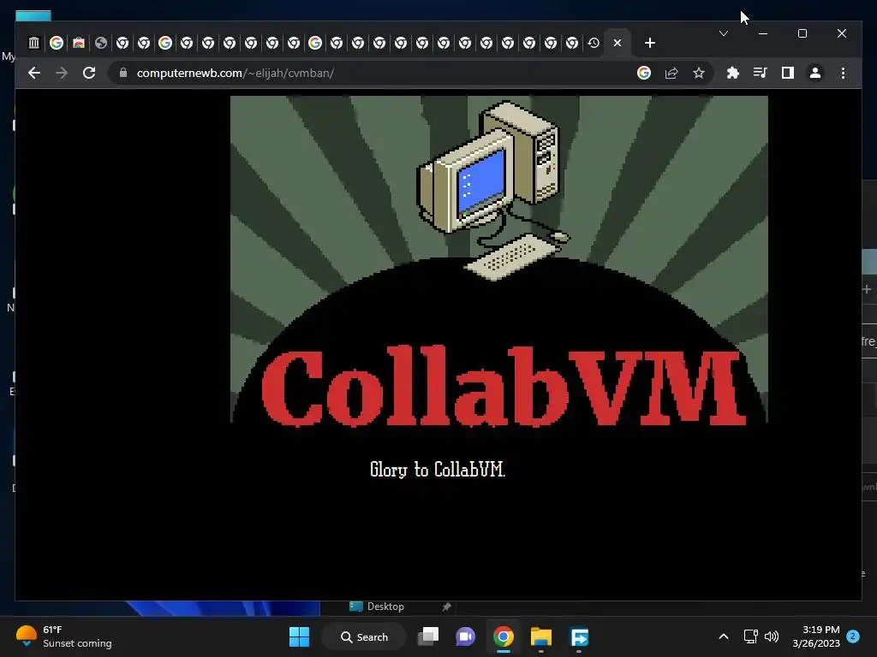This screenshot has width=877, height=657.
Task: Open the blue arrow app on taskbar
Action: coord(579,636)
